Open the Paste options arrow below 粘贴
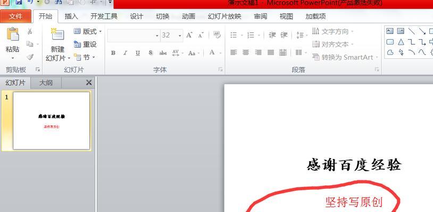The height and width of the screenshot is (212, 433). (13, 58)
